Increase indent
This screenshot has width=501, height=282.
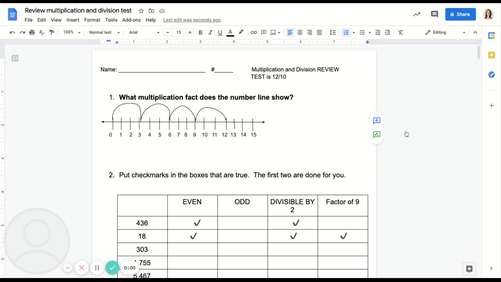tap(387, 33)
